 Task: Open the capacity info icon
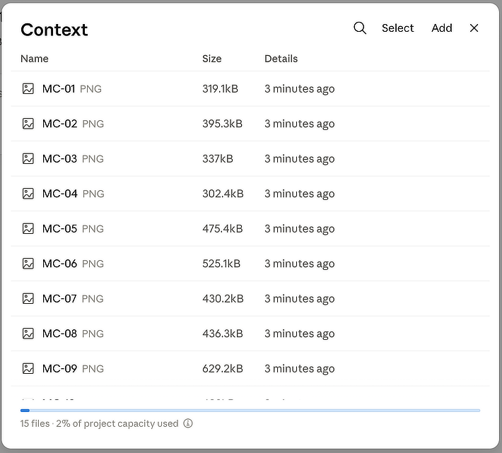click(188, 423)
